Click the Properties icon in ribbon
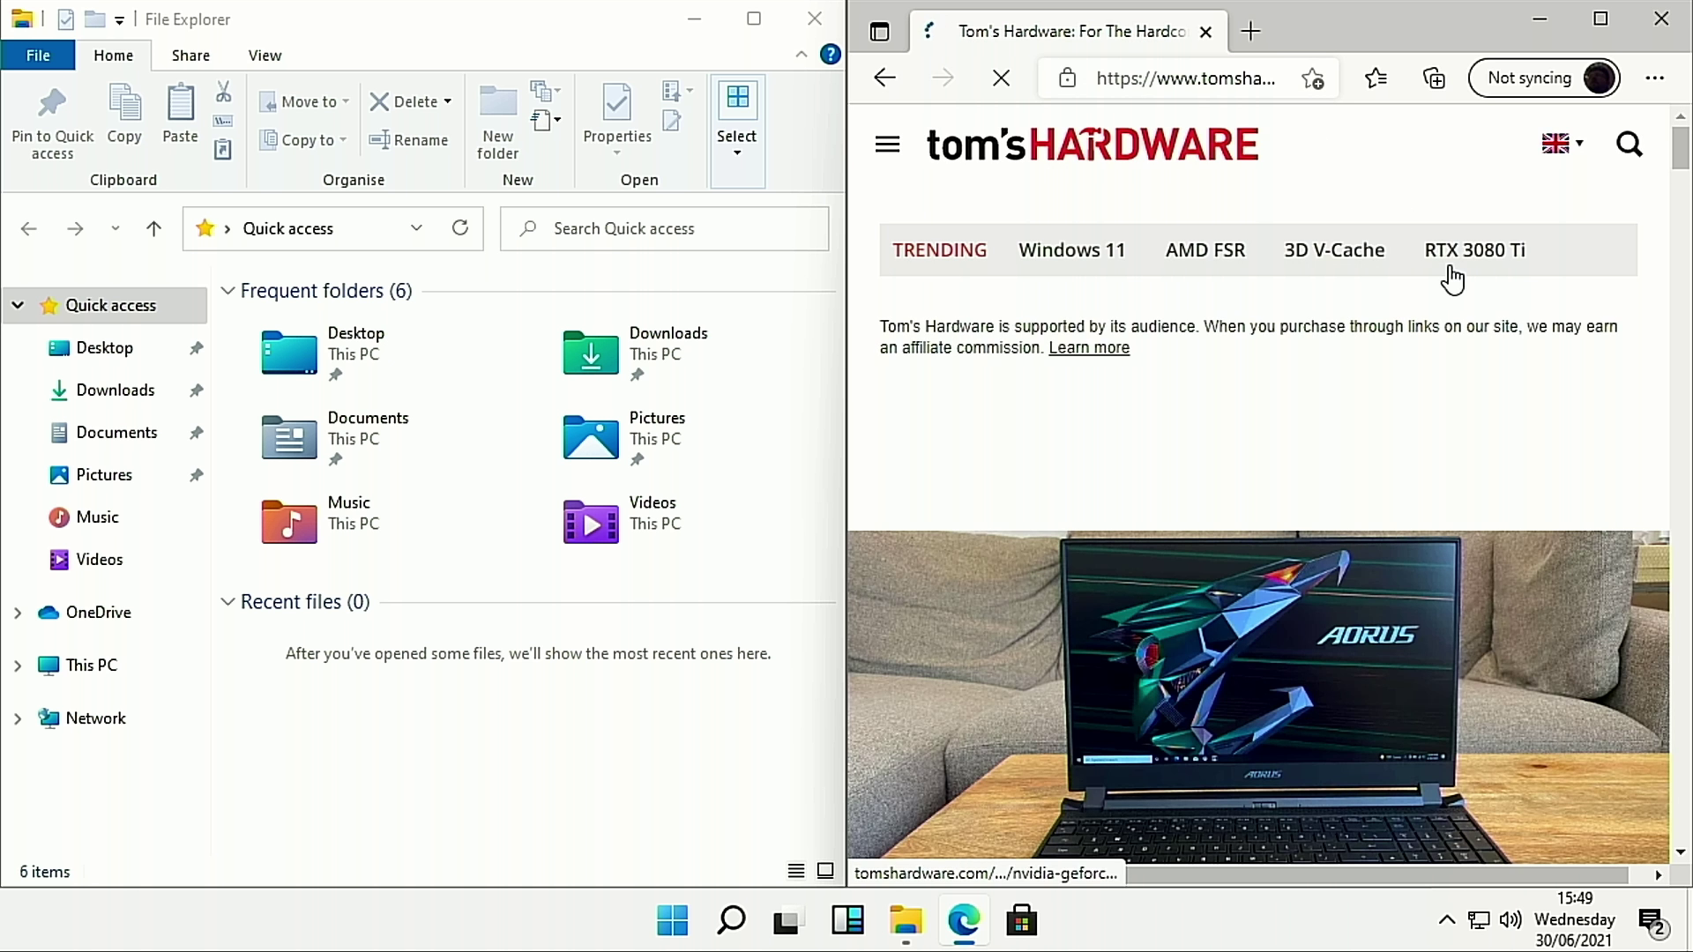This screenshot has width=1693, height=952. (616, 104)
